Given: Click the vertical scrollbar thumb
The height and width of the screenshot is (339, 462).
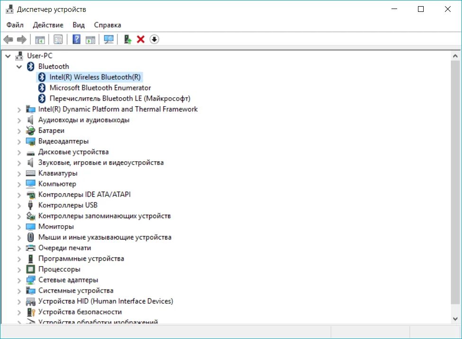Looking at the screenshot, I should coord(455,182).
